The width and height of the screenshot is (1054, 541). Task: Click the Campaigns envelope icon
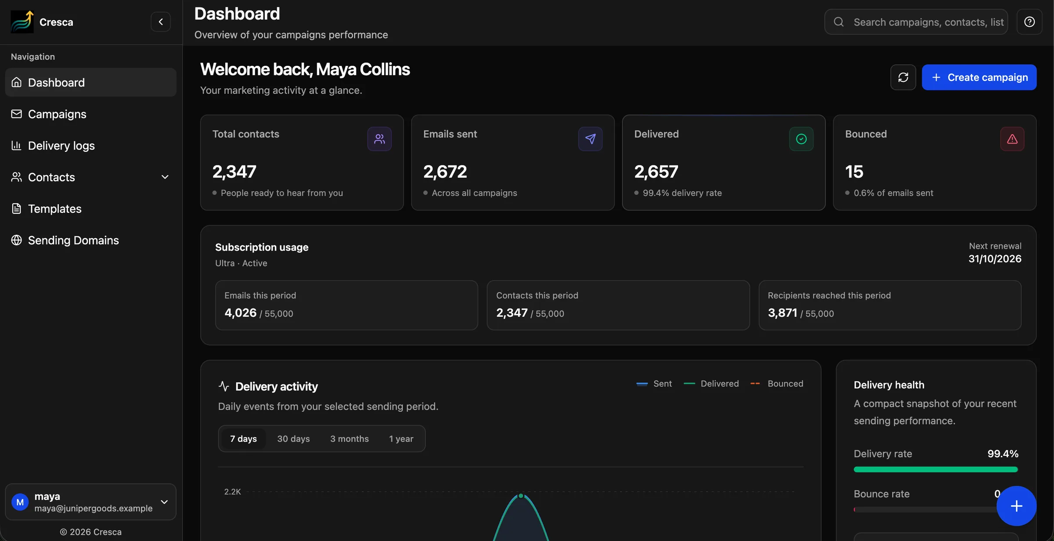pos(16,114)
